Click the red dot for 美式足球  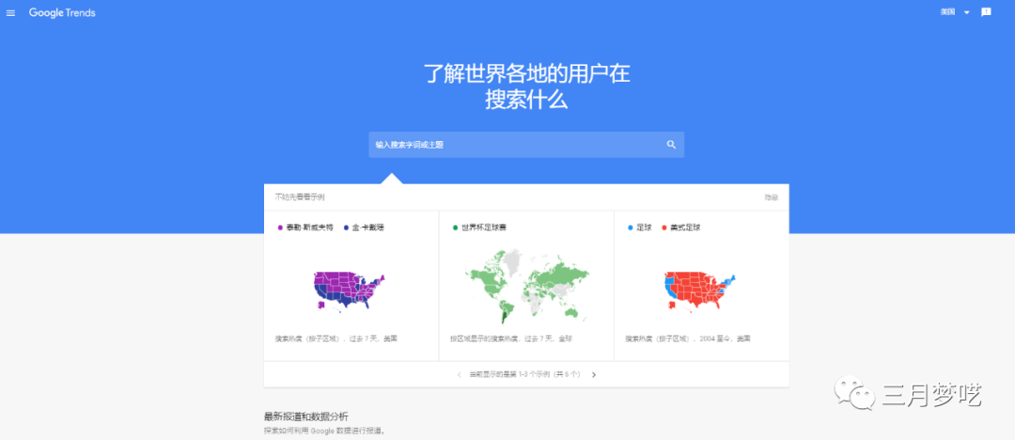[x=664, y=228]
